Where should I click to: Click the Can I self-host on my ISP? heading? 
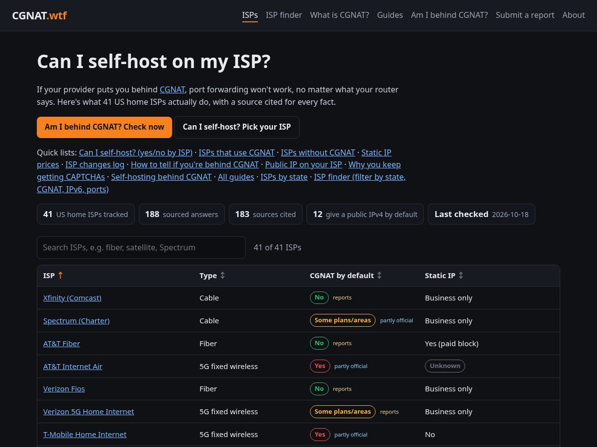click(154, 62)
